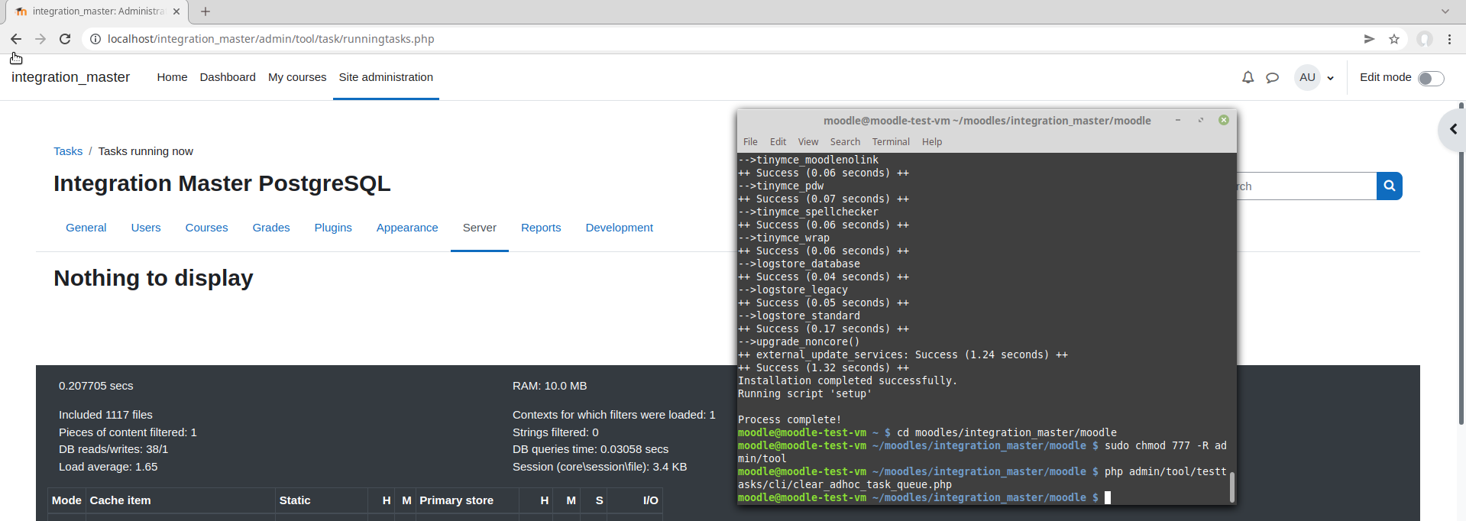Open the browser three-dot menu
The image size is (1466, 521).
point(1449,39)
